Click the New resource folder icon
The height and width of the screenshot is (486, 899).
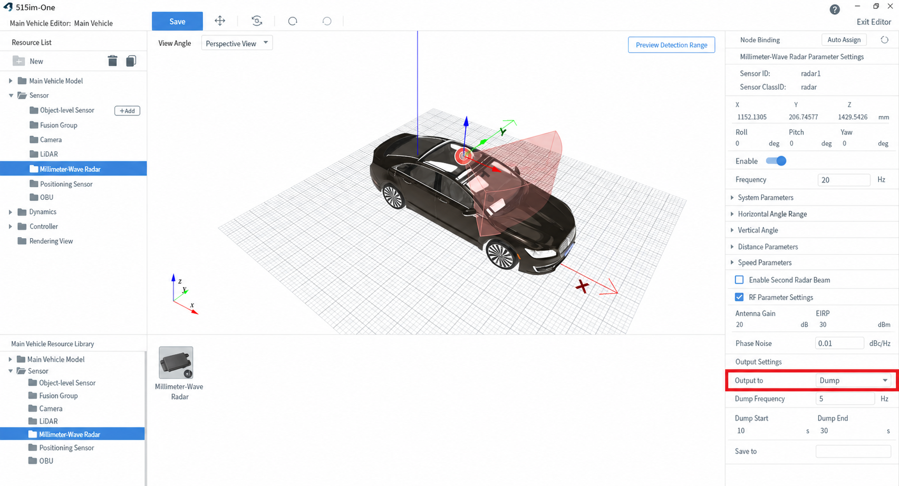tap(18, 61)
